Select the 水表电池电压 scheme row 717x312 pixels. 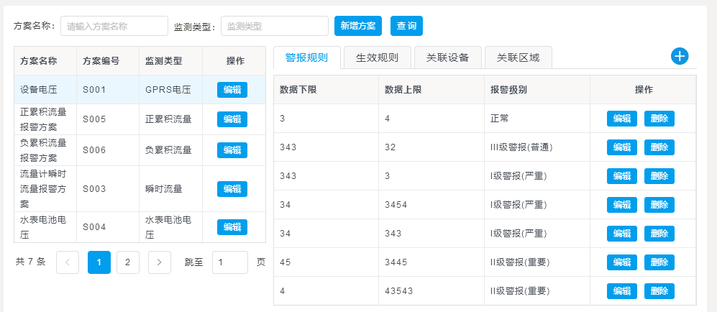pyautogui.click(x=45, y=227)
